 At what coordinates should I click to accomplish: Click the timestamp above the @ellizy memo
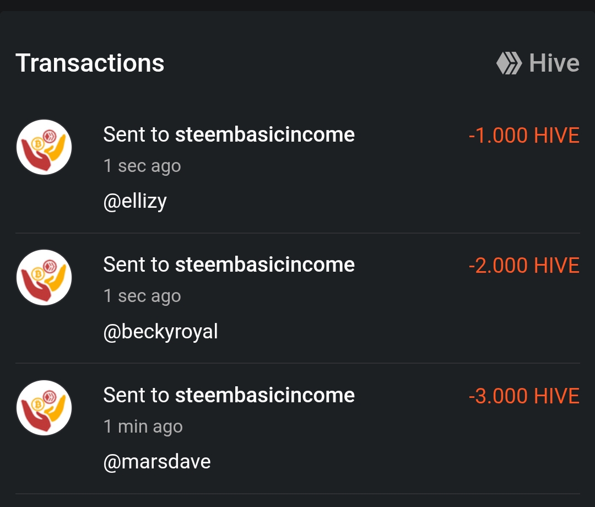pyautogui.click(x=142, y=166)
